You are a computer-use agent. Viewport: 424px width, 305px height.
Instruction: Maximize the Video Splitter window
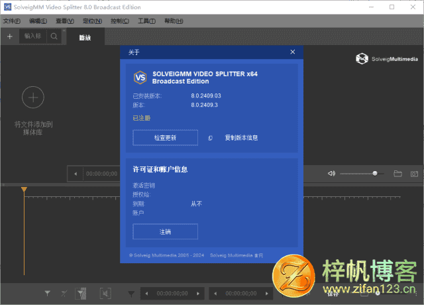click(x=392, y=7)
